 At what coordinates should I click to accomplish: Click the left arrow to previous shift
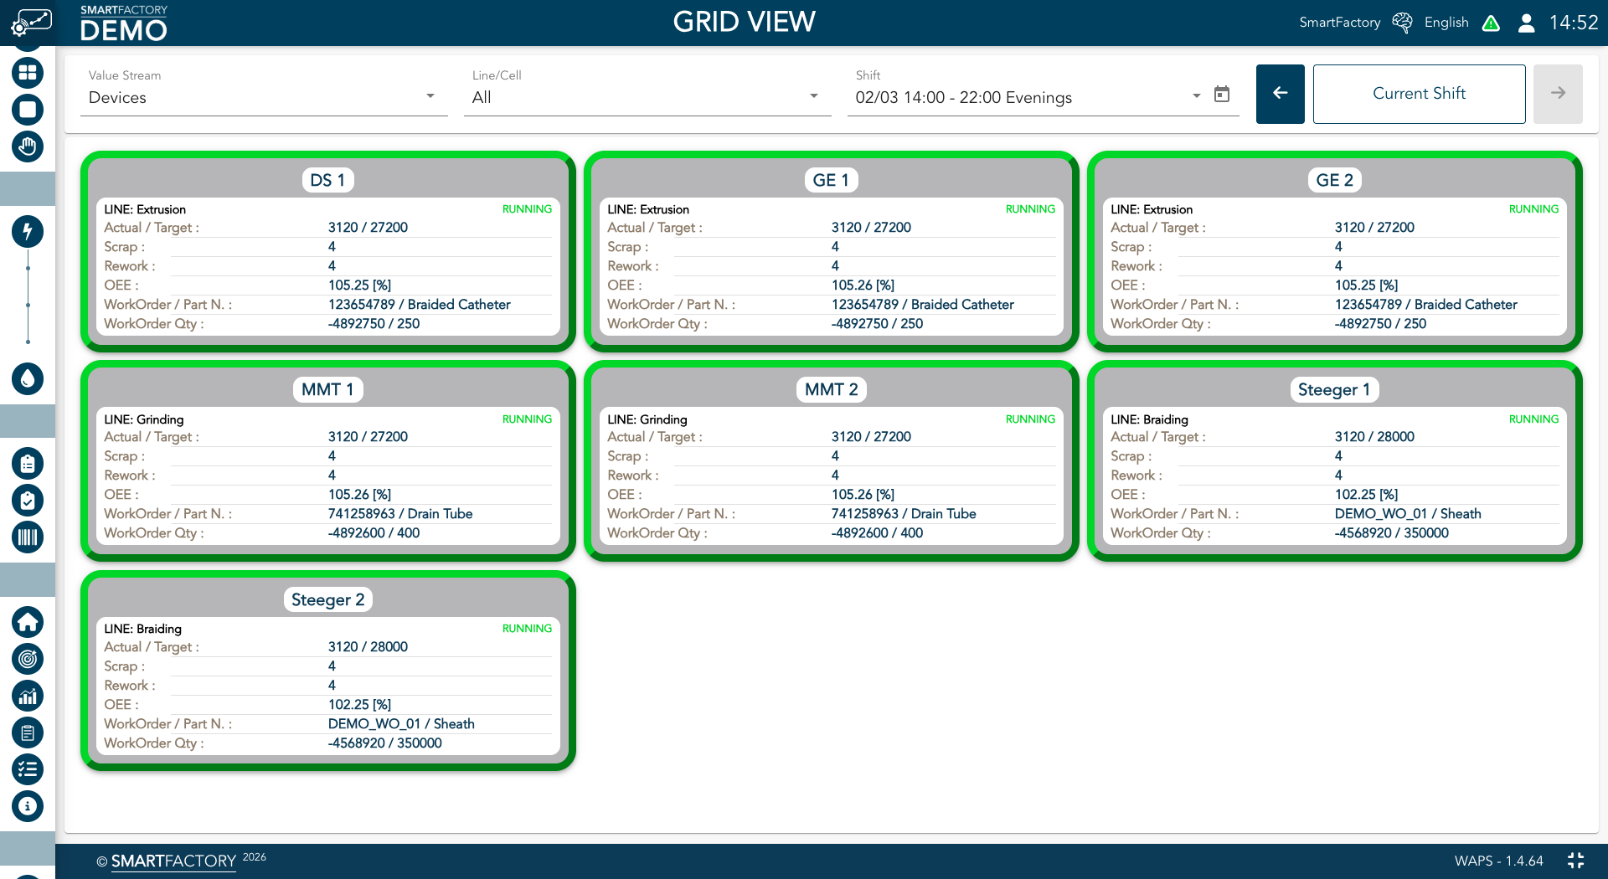pyautogui.click(x=1280, y=93)
